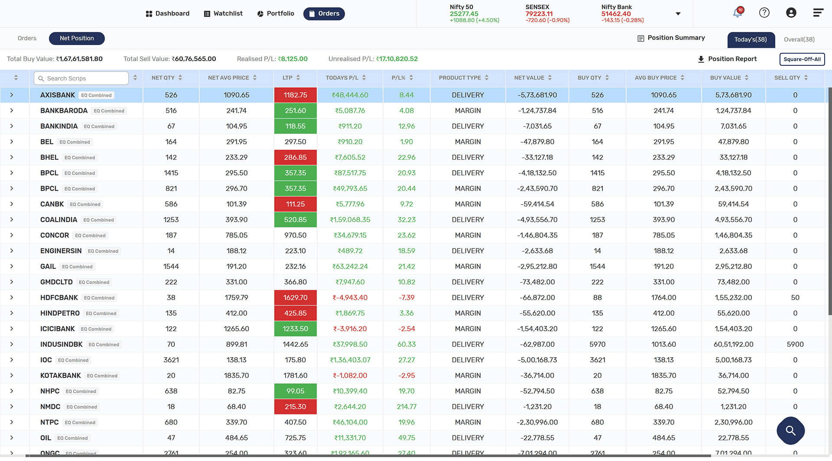This screenshot has width=832, height=461.
Task: Click ENGINERSIN scrip name
Action: coord(61,251)
